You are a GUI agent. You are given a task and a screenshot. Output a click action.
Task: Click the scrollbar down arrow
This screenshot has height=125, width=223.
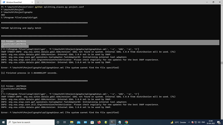click(222, 118)
